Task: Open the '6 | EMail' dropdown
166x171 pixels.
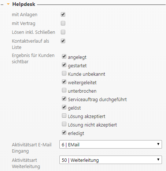Action: pos(111,145)
